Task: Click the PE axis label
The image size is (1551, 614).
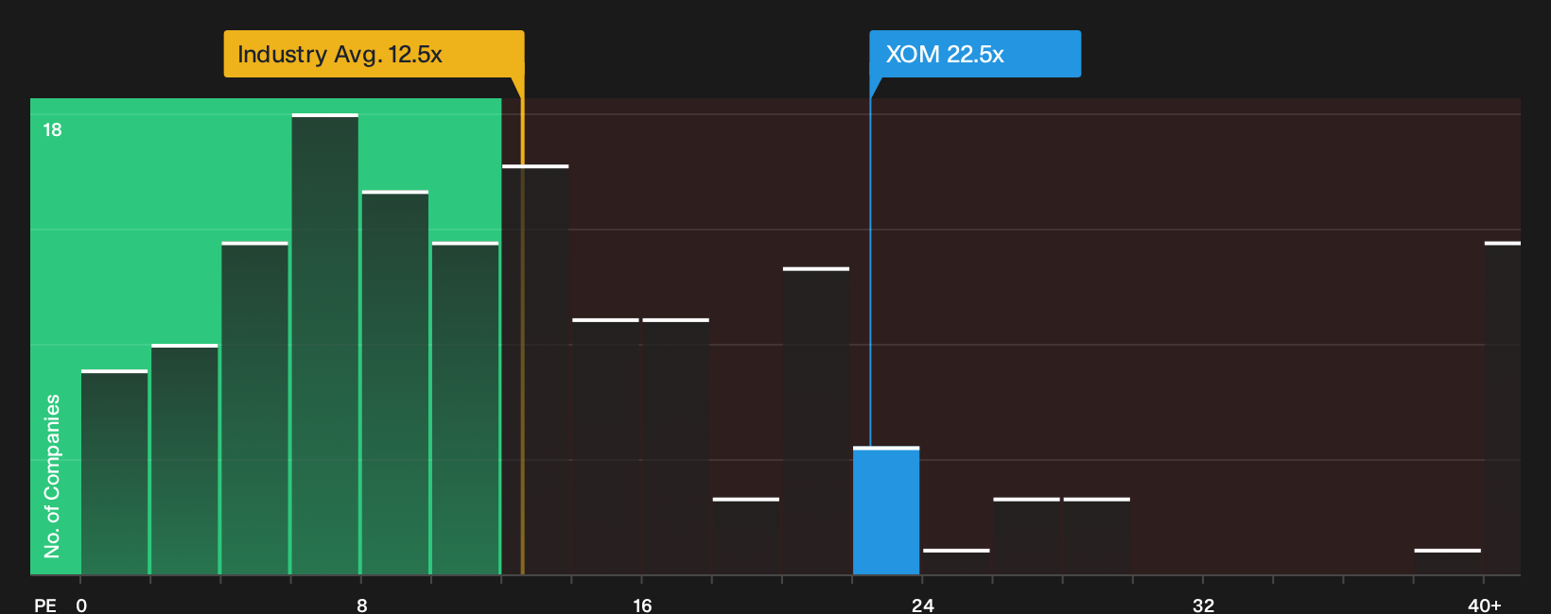Action: 45,605
